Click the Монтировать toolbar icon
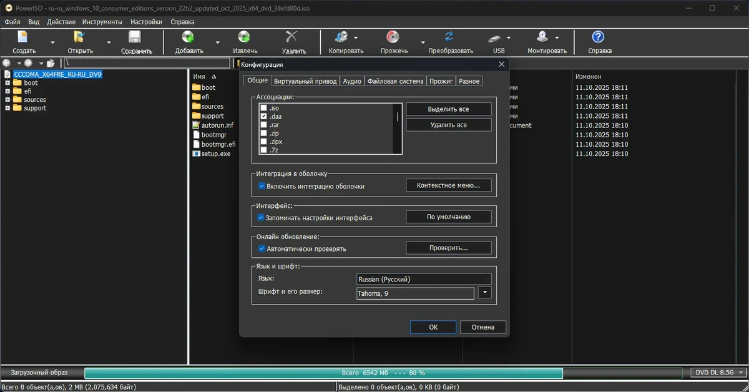This screenshot has width=749, height=392. (x=543, y=37)
